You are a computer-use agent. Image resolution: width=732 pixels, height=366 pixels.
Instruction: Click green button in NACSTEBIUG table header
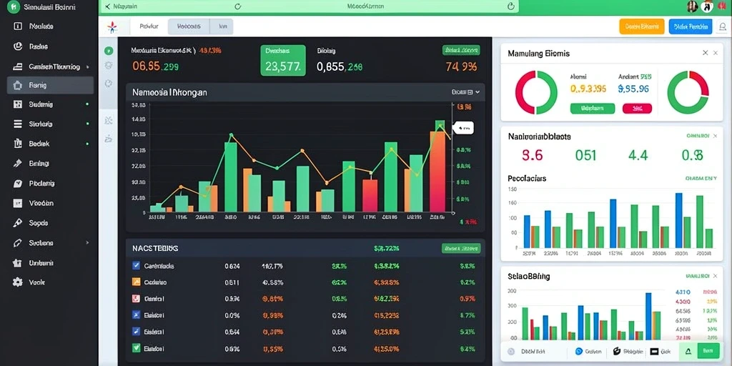point(461,248)
